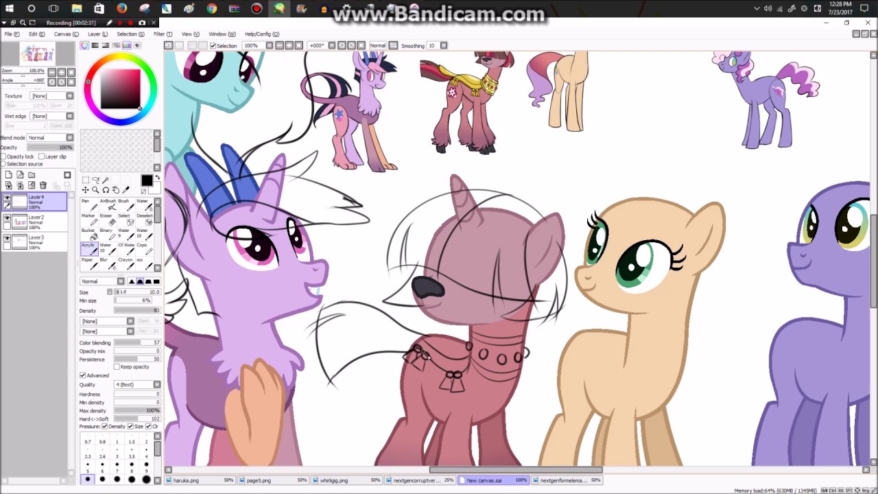Uncheck the Selection checkbox in toolbar

point(213,46)
